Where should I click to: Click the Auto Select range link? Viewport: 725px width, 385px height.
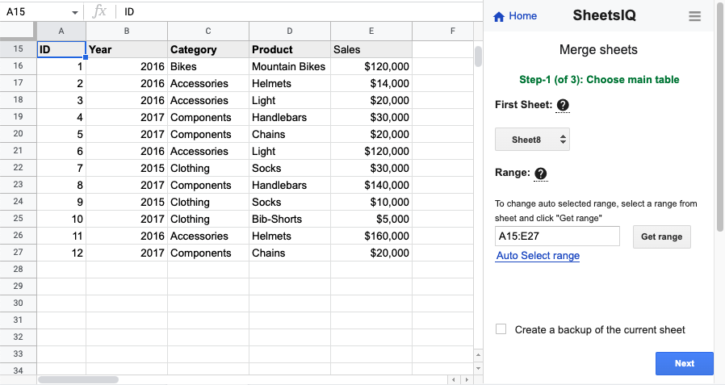click(538, 256)
